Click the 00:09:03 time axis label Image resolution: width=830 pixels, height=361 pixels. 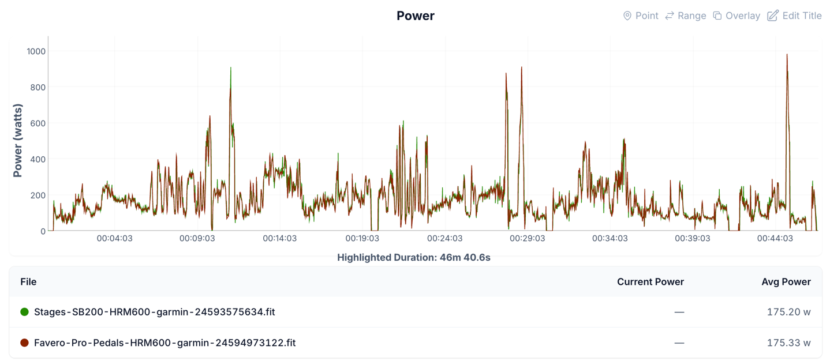point(197,238)
